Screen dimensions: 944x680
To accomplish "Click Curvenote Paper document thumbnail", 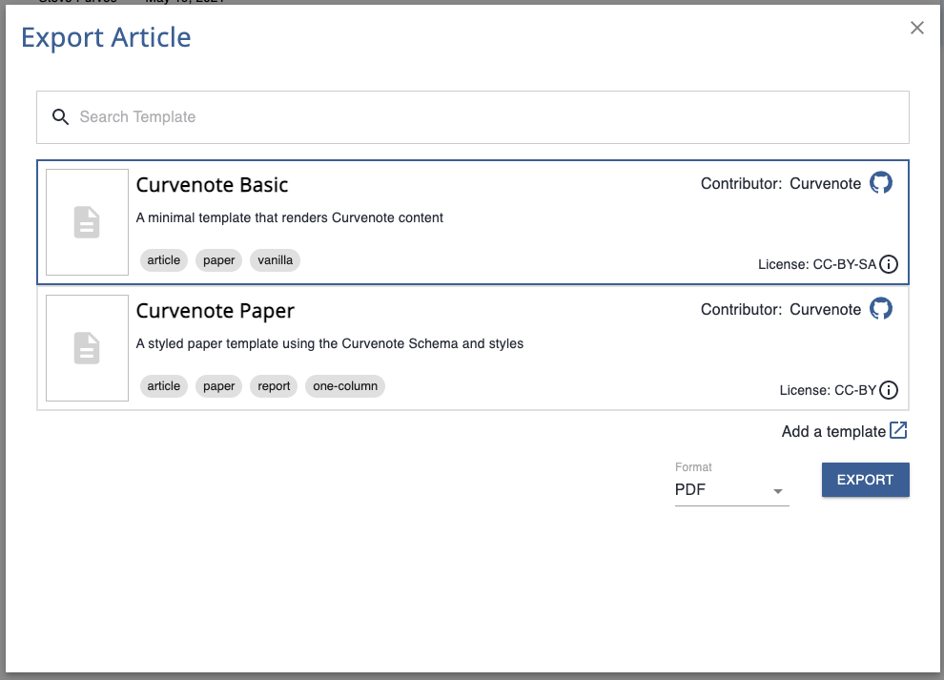I will tap(87, 348).
